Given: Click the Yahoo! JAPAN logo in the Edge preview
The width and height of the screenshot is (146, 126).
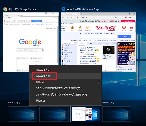Looking at the screenshot, I should 106,29.
